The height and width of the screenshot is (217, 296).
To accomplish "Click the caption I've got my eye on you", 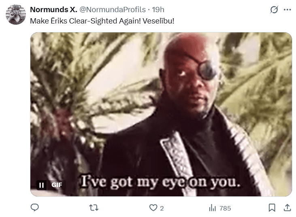I will coord(160,182).
